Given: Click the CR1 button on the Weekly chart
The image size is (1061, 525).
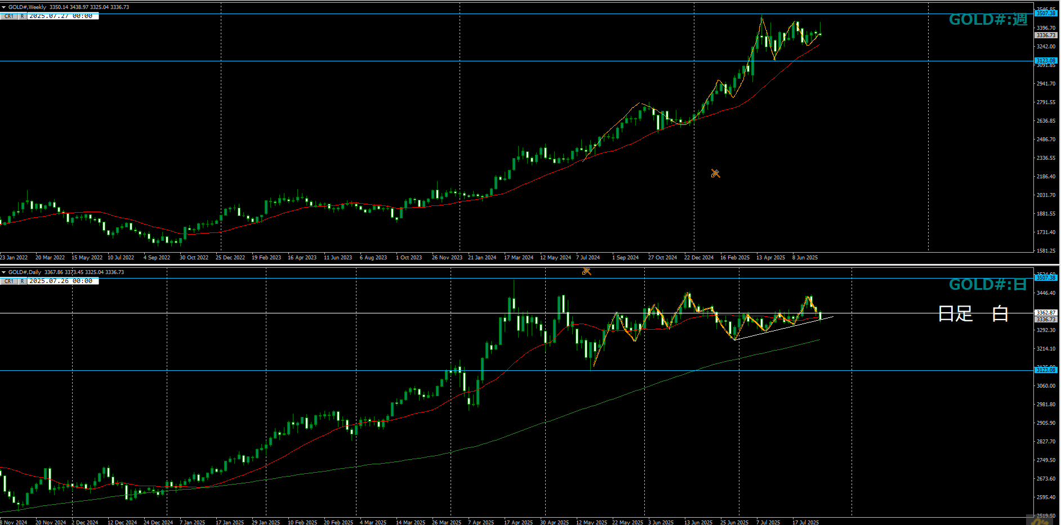Looking at the screenshot, I should click(x=9, y=16).
